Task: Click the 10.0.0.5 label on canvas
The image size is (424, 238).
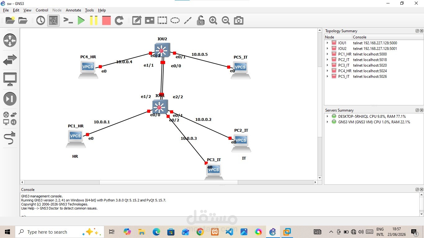Action: click(x=200, y=55)
